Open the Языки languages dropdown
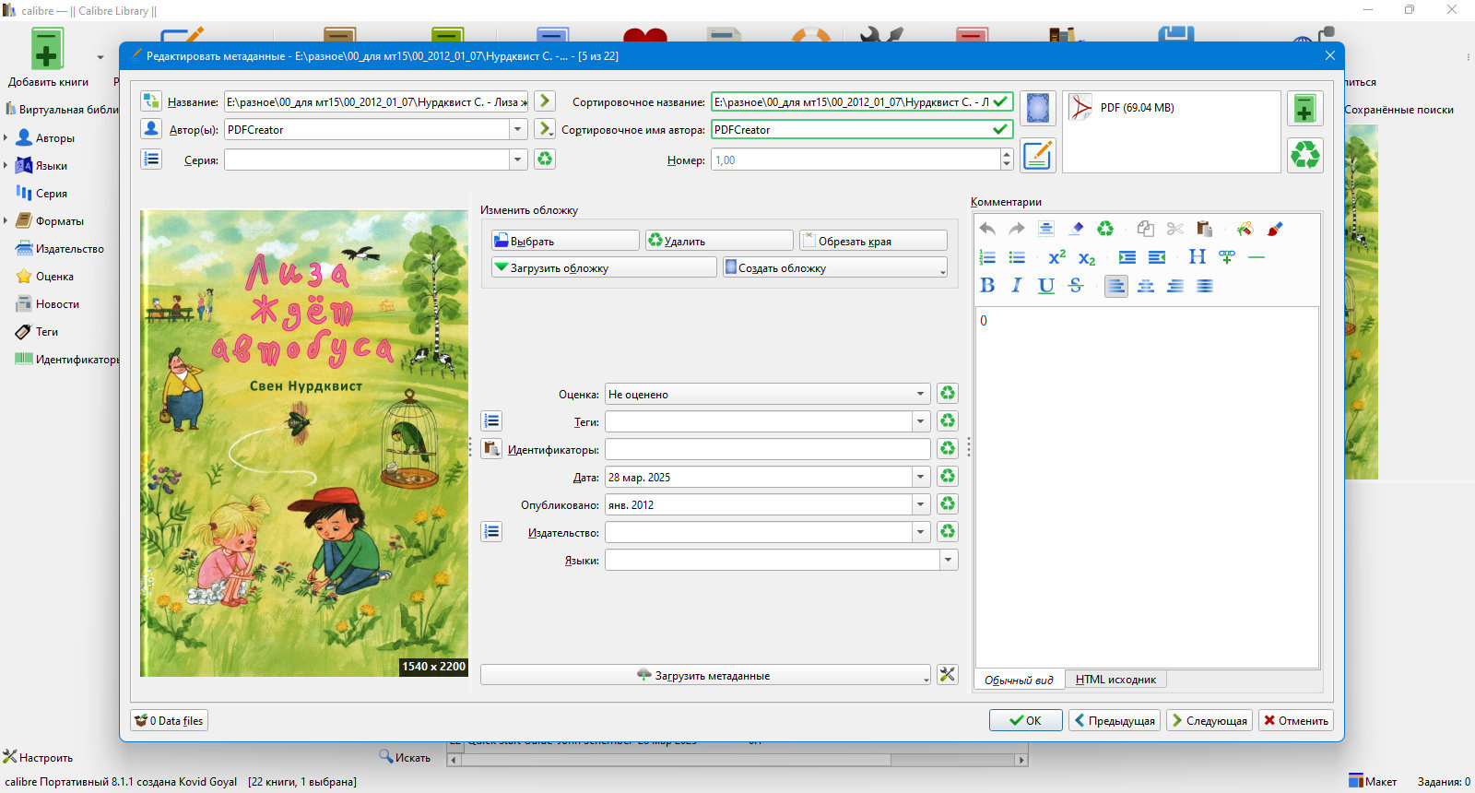Viewport: 1475px width, 793px height. [x=782, y=560]
